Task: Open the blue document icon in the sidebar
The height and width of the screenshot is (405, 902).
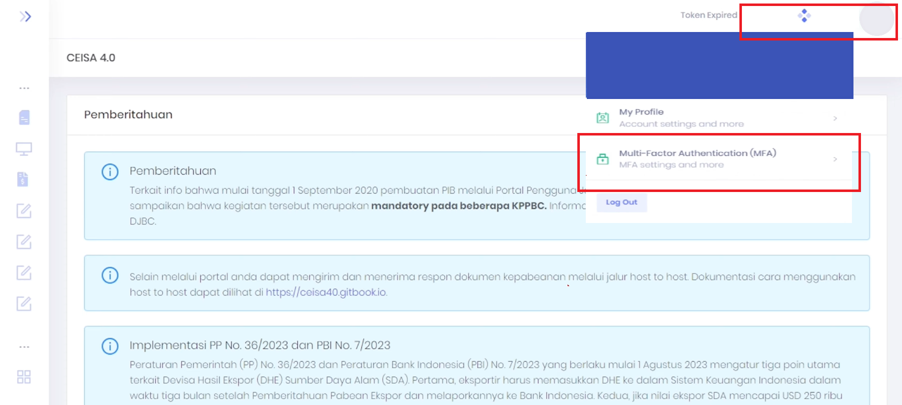Action: (24, 117)
